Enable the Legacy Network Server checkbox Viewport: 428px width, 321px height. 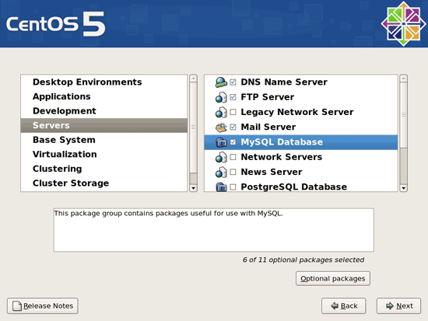pyautogui.click(x=233, y=112)
